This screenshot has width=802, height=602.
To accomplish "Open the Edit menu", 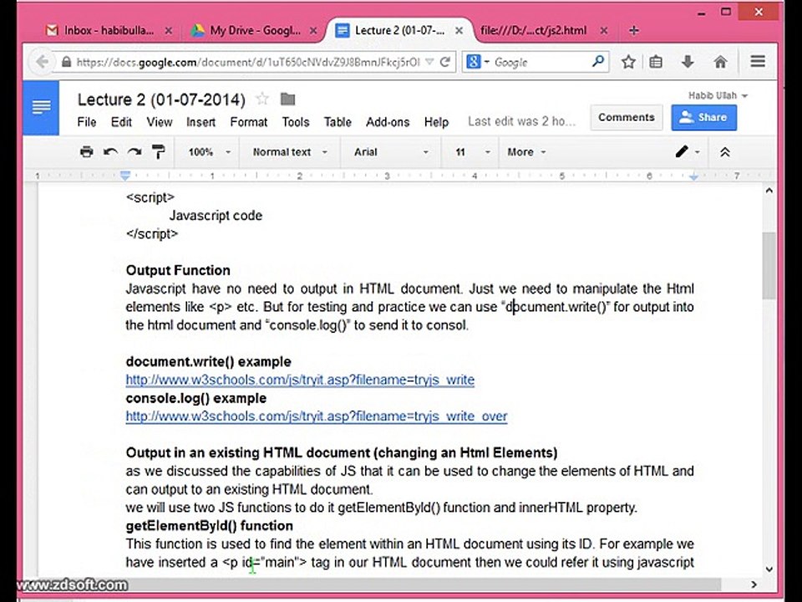I will point(121,122).
